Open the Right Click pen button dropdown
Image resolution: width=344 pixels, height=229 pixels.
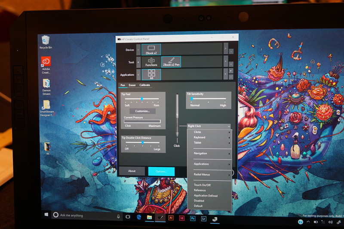coord(209,126)
